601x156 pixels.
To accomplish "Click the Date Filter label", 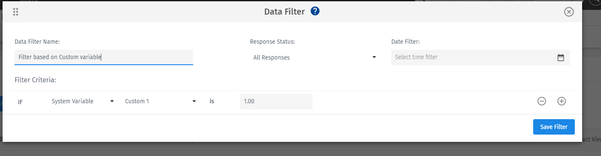I will pos(405,42).
